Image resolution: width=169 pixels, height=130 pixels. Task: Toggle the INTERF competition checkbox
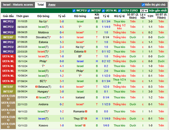tap(89, 11)
